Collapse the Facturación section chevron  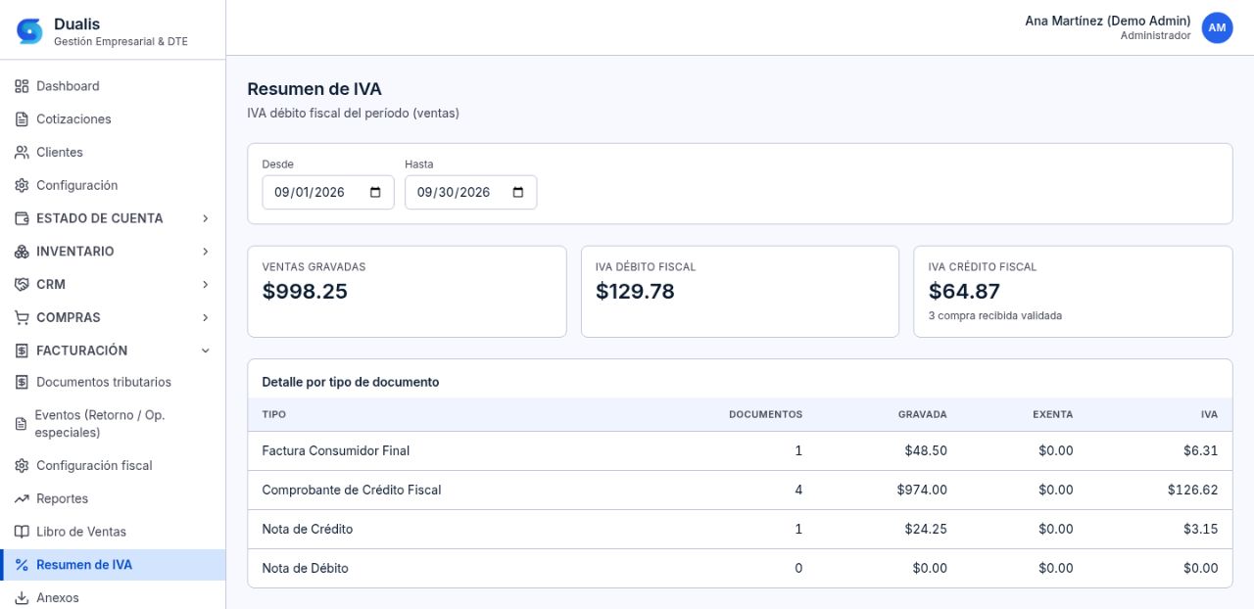click(206, 351)
